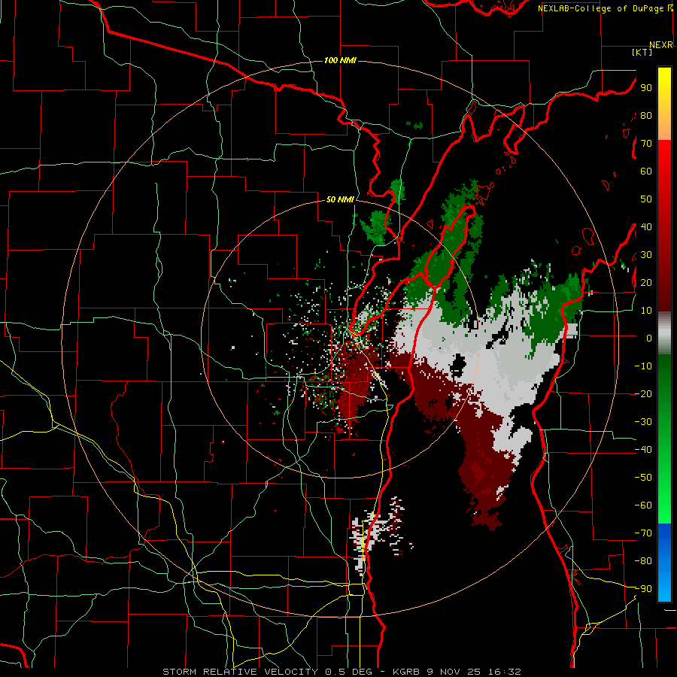Screen dimensions: 677x677
Task: Click the -30 value on the velocity scale
Action: [643, 422]
